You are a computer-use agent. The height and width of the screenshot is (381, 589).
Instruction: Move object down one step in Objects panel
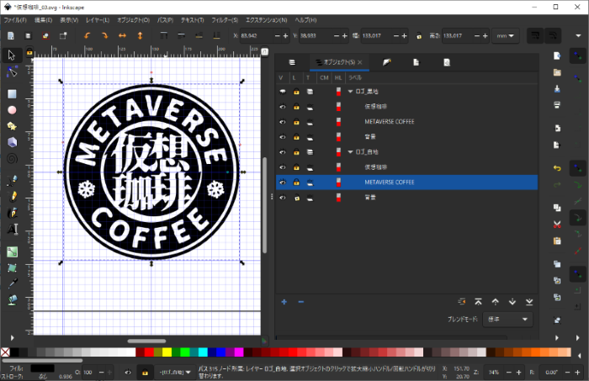[x=512, y=302]
